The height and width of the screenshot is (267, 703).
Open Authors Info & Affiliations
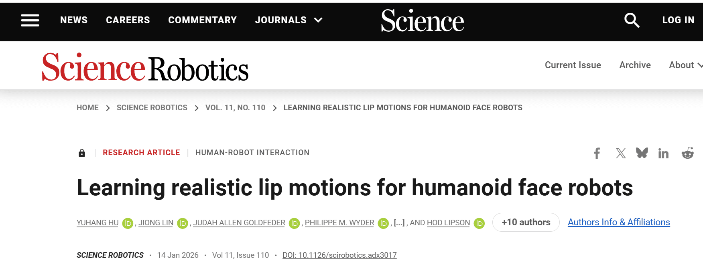(618, 222)
